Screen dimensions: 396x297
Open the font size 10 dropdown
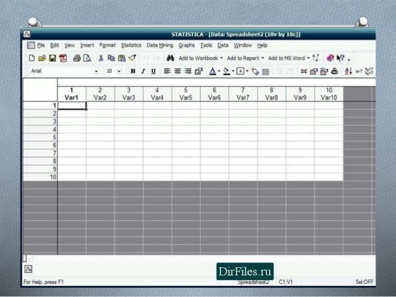tap(119, 71)
